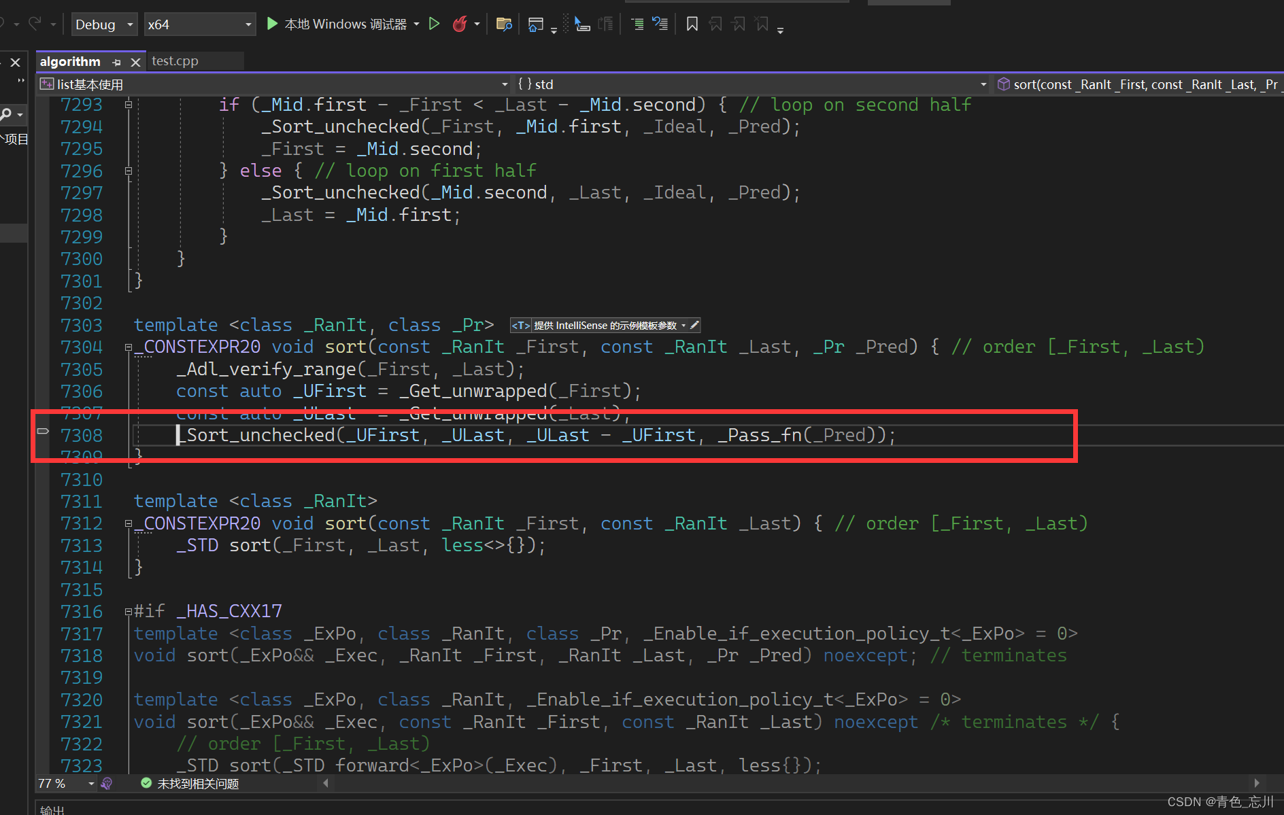Click the previous bookmark icon

(x=715, y=24)
